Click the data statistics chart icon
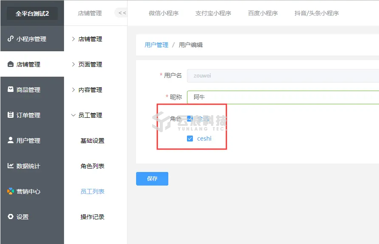The image size is (379, 244). [11, 166]
